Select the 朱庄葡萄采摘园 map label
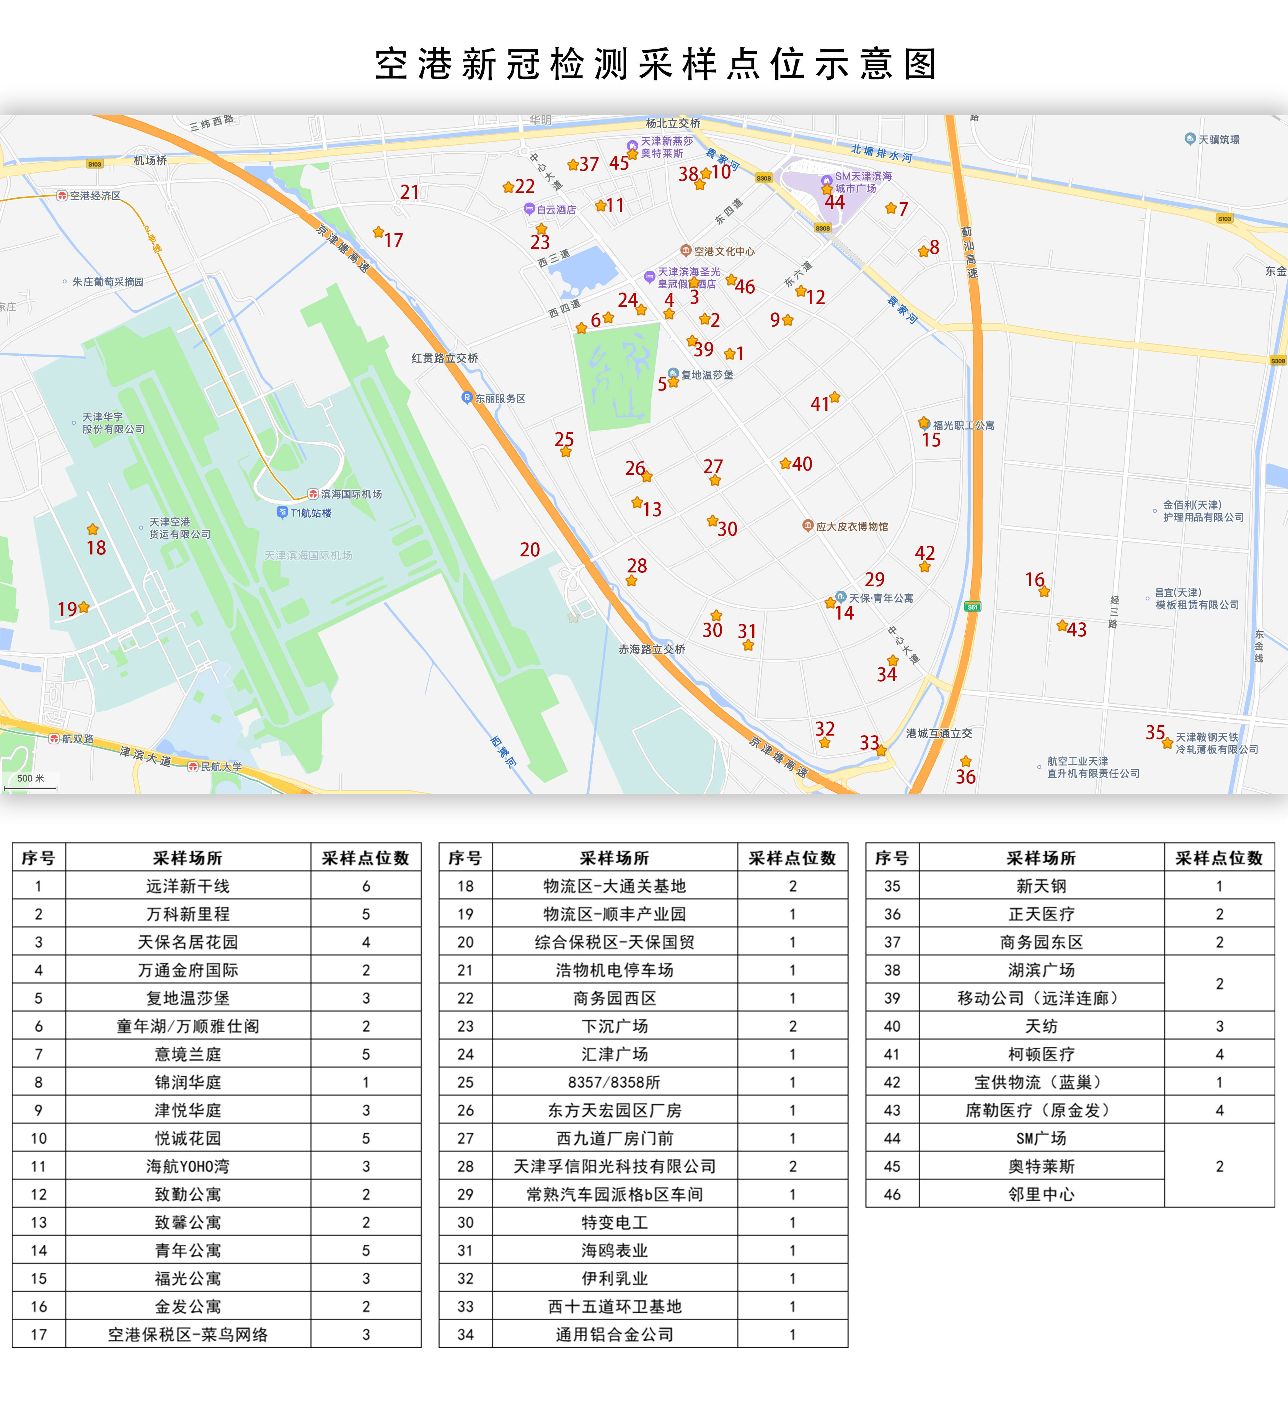 point(108,282)
